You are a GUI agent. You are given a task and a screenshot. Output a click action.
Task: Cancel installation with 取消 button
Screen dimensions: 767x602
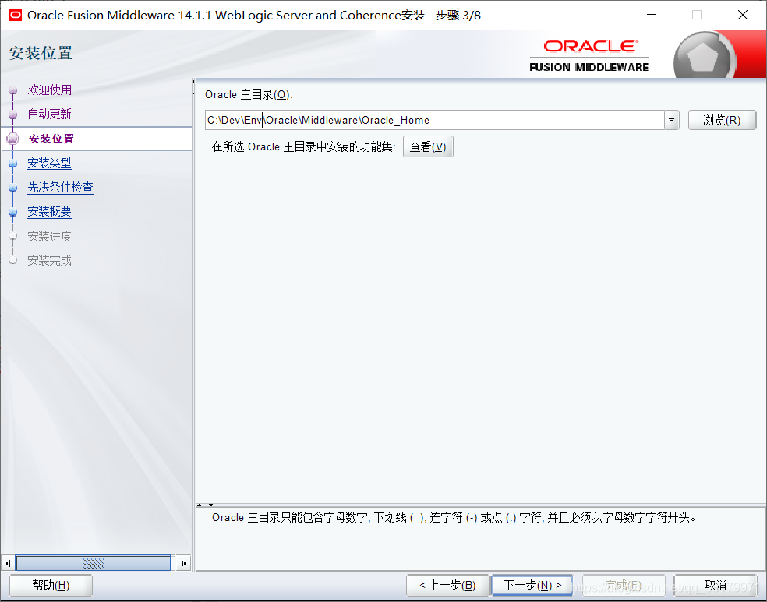[x=716, y=585]
